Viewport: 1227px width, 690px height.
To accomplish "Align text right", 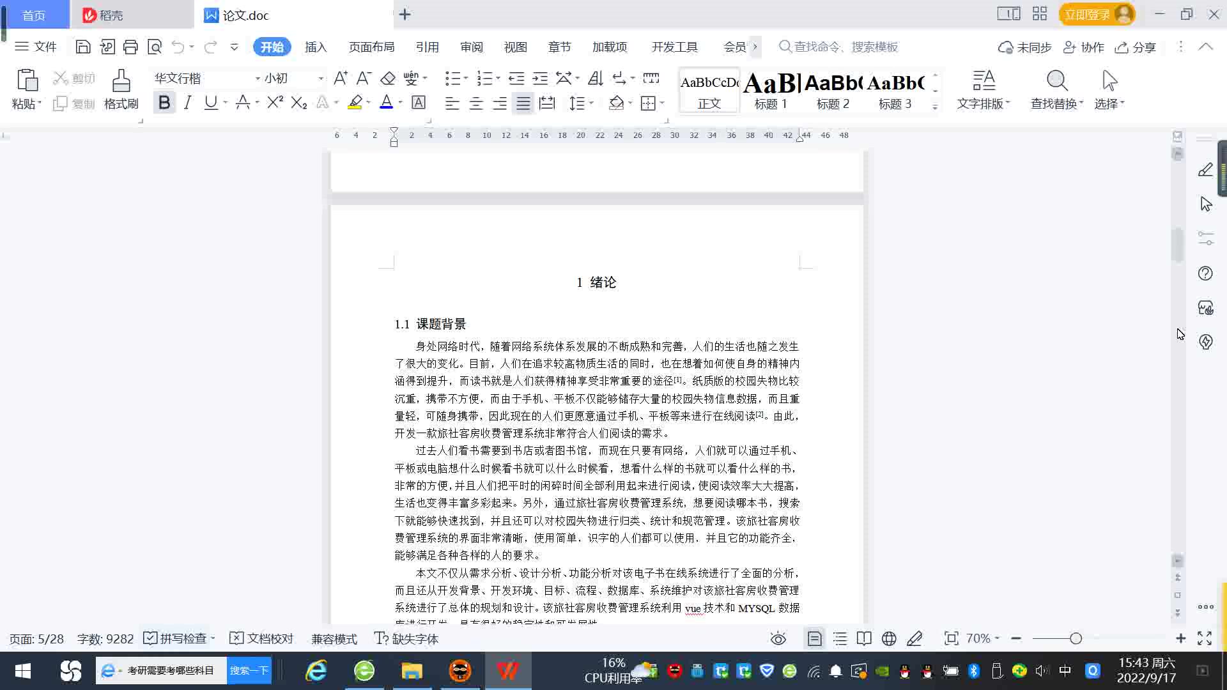I will coord(500,103).
